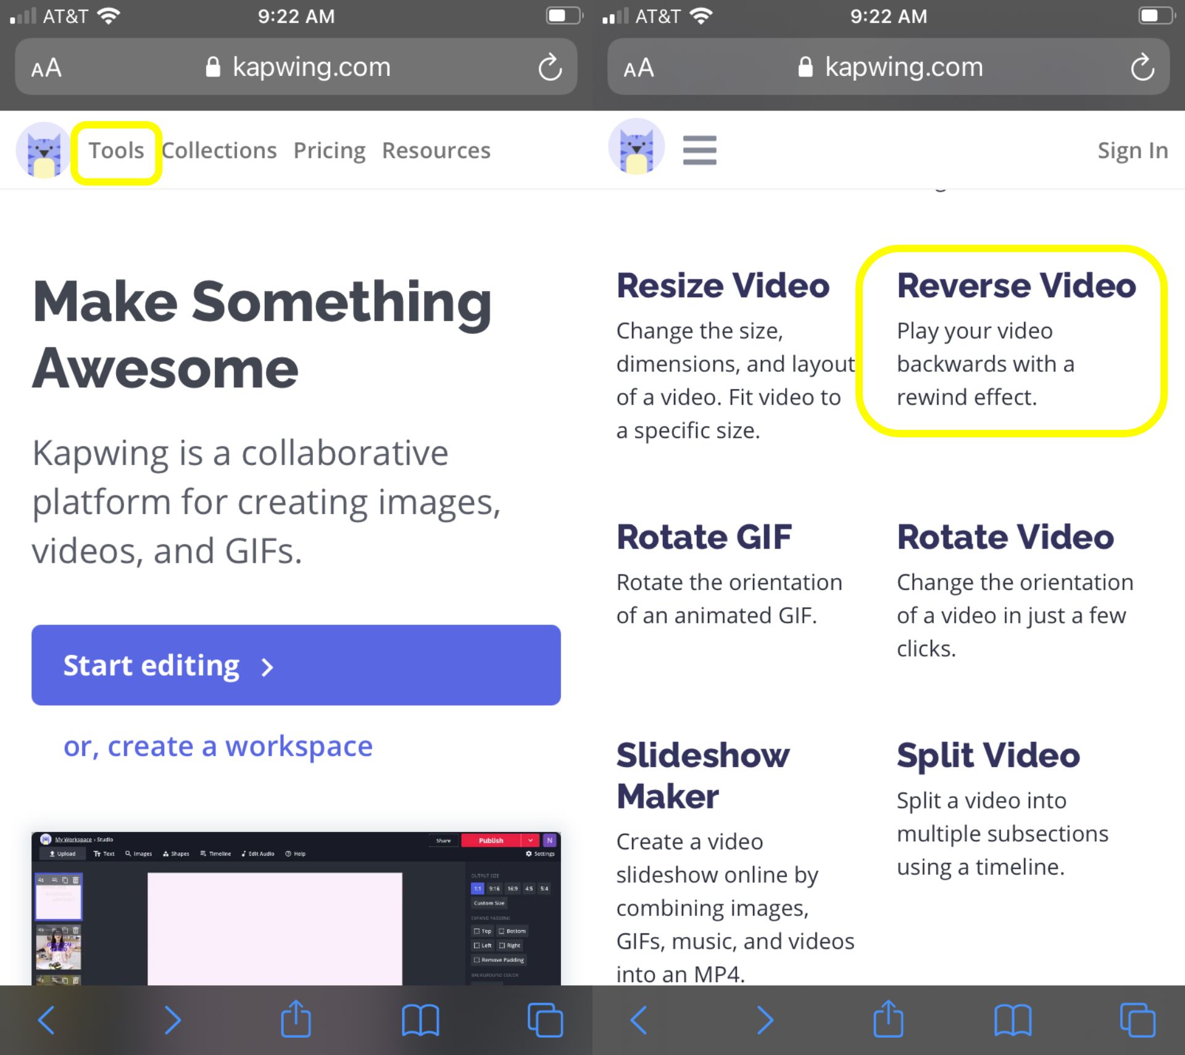Open the Collections menu item
The height and width of the screenshot is (1055, 1185).
point(219,151)
